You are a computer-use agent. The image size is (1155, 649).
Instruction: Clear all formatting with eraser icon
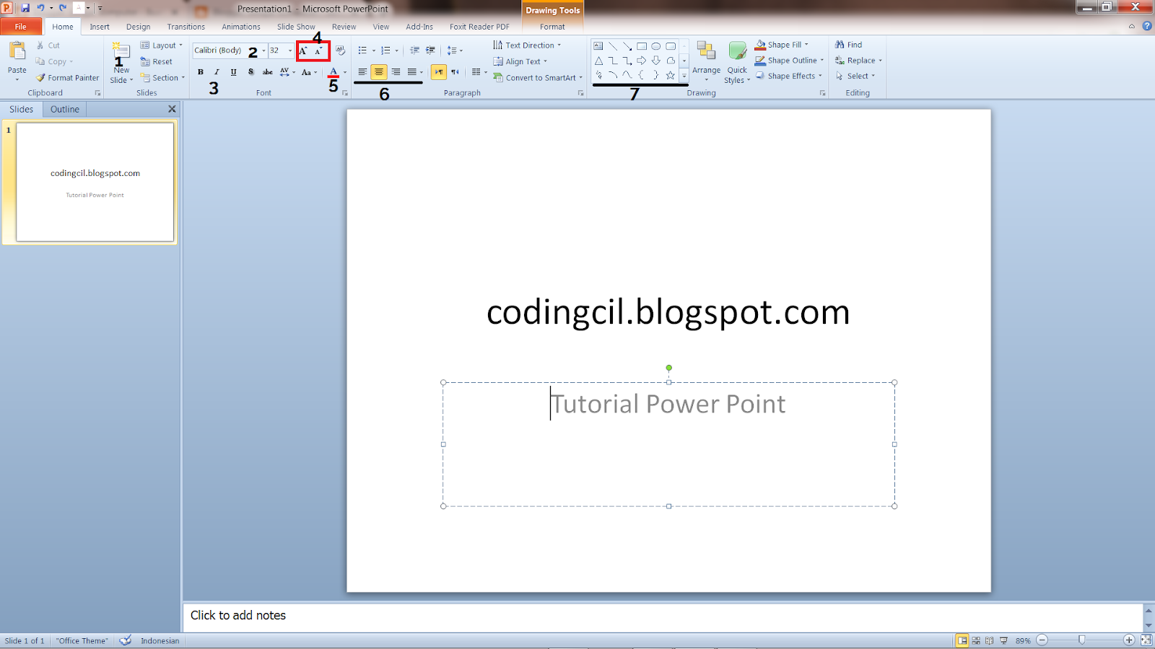point(341,50)
